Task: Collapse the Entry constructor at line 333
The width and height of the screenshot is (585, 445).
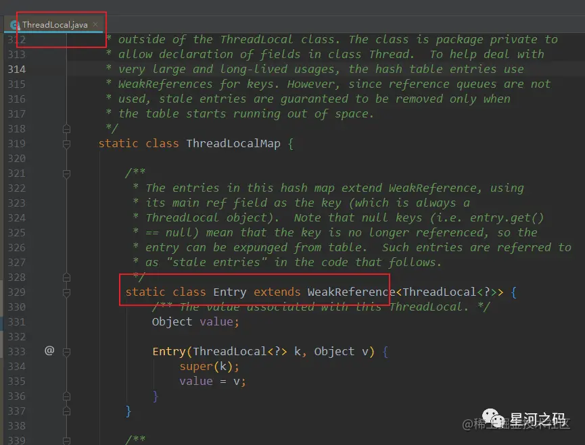Action: click(67, 352)
